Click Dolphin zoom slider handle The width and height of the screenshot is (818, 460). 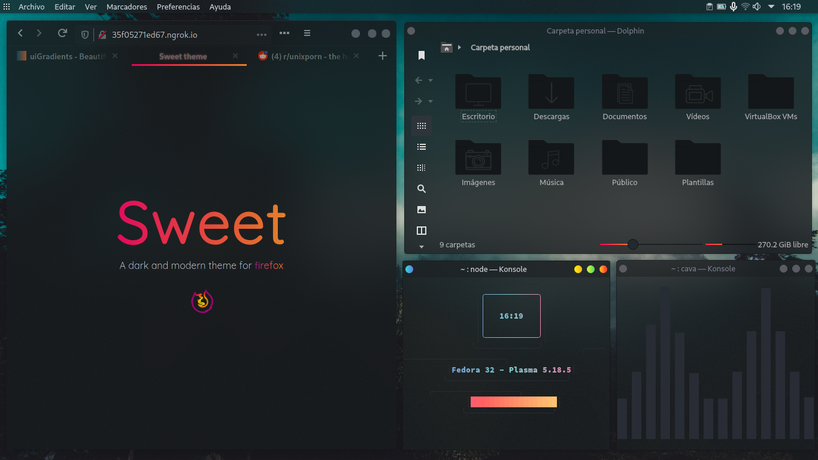(632, 244)
